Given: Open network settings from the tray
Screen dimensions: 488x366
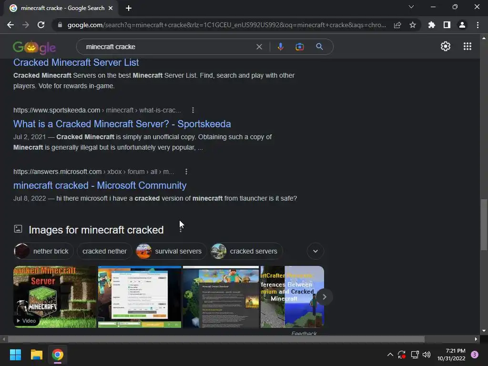Looking at the screenshot, I should point(415,355).
